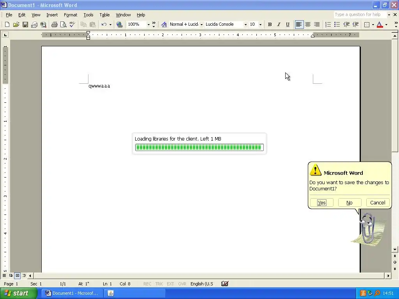Viewport: 399px width, 299px height.
Task: Apply a bulleted list
Action: click(337, 25)
